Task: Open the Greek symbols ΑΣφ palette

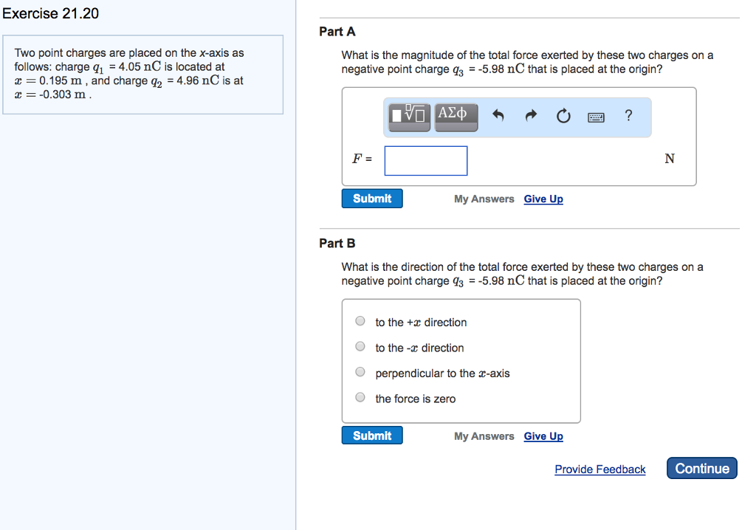Action: click(x=456, y=115)
